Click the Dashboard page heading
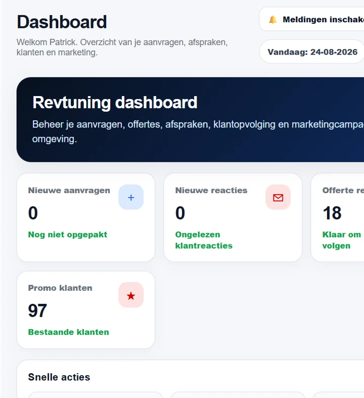Viewport: 364px width, 398px height. [x=62, y=22]
